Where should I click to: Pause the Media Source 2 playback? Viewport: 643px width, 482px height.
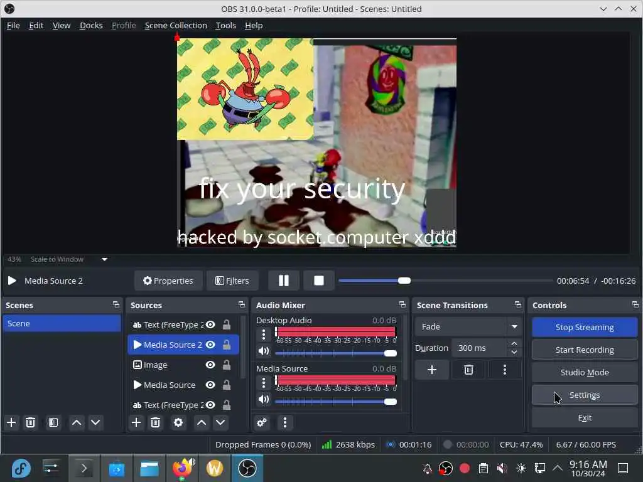click(x=283, y=281)
